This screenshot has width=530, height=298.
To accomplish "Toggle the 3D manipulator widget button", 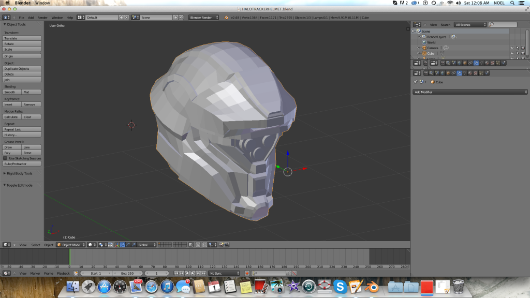I will (117, 245).
